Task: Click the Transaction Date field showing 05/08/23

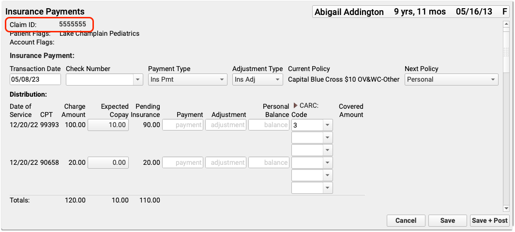Action: (35, 79)
